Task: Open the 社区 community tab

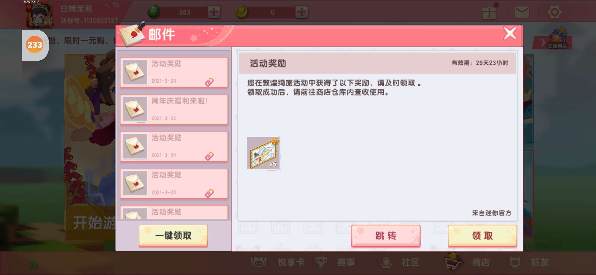Action: (x=400, y=262)
